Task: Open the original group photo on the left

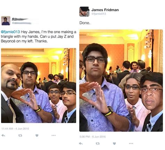Action: point(39,86)
